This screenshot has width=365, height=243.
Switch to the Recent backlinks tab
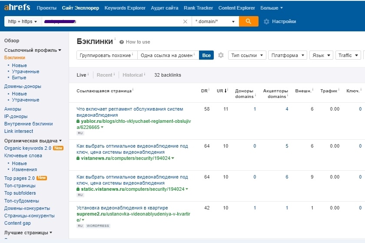coord(104,75)
